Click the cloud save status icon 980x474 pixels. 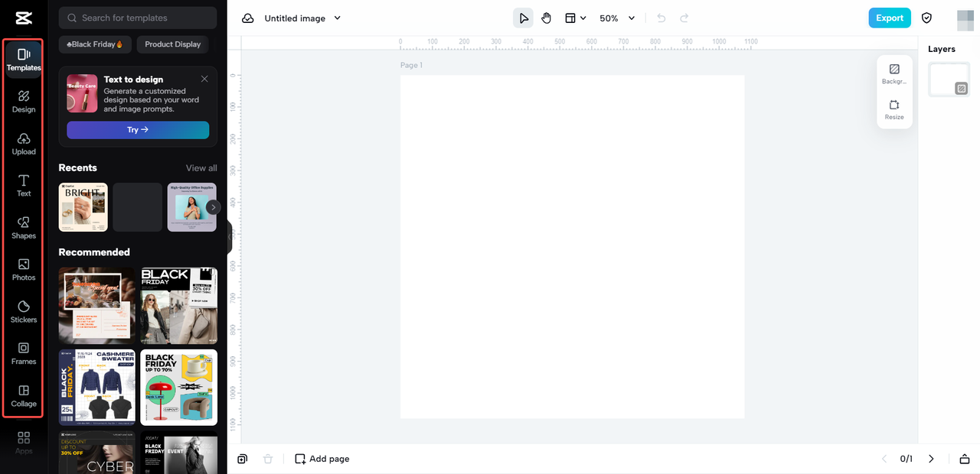coord(248,18)
